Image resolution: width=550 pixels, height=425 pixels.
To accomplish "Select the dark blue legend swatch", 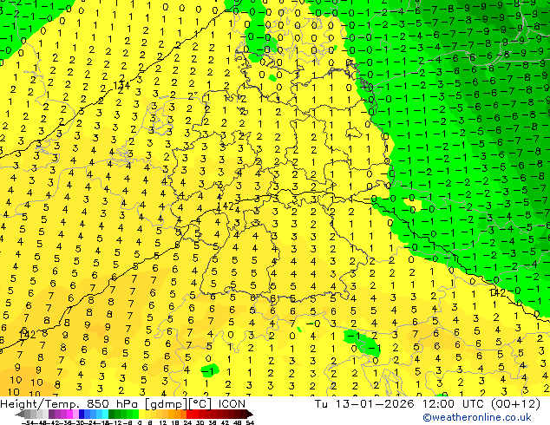I will point(82,415).
